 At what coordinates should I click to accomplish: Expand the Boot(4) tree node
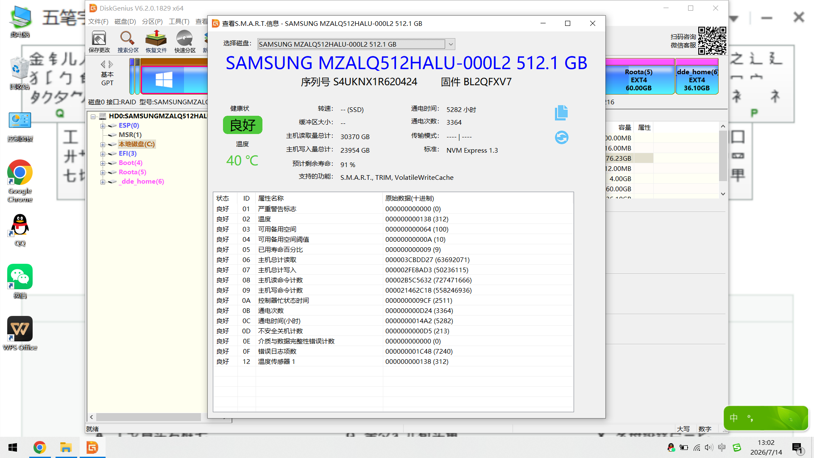(103, 163)
